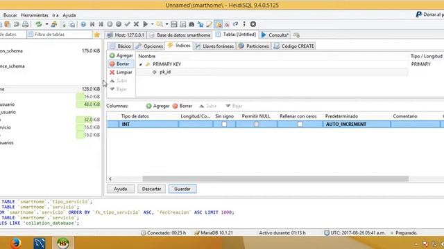Click the INT data type cell
The height and width of the screenshot is (249, 444).
(148, 124)
